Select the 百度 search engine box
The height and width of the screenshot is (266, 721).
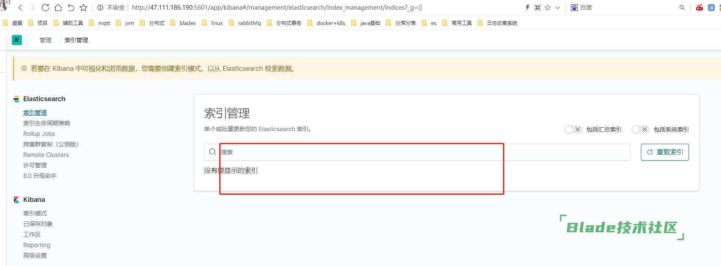pos(581,8)
